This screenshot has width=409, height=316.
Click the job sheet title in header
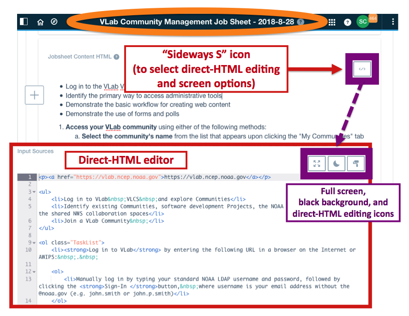[197, 22]
